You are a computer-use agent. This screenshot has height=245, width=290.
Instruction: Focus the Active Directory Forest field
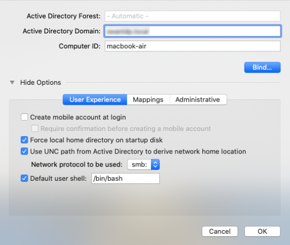click(x=192, y=16)
